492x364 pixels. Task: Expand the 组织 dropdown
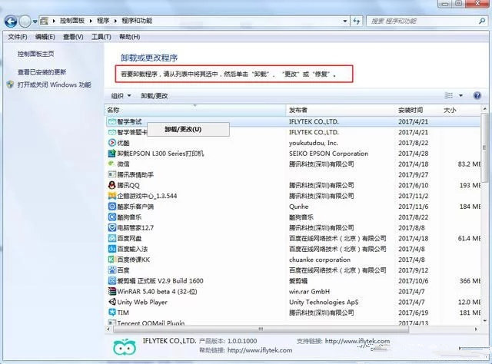[x=121, y=96]
